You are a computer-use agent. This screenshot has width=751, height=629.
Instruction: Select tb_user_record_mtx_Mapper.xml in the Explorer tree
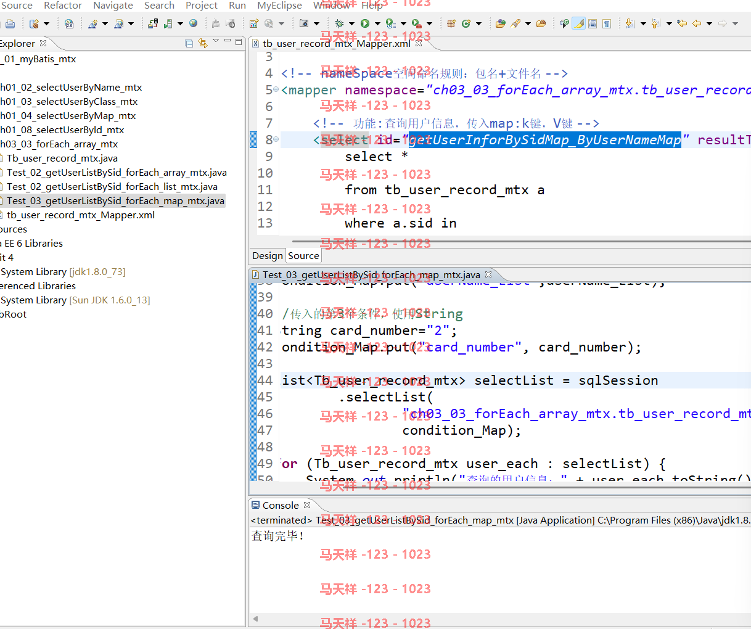click(x=80, y=215)
